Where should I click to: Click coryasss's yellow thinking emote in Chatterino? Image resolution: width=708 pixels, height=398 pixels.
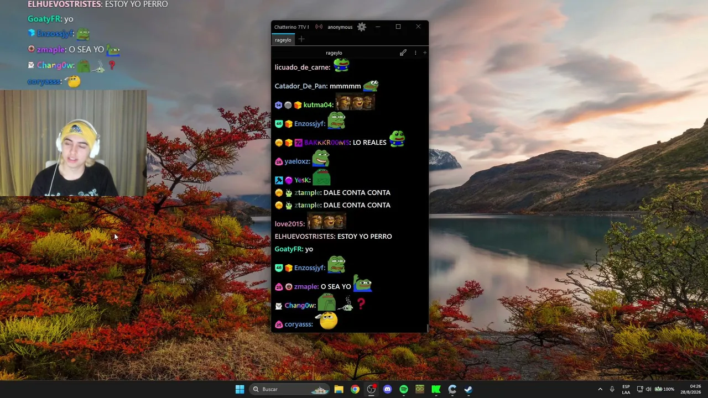(327, 321)
